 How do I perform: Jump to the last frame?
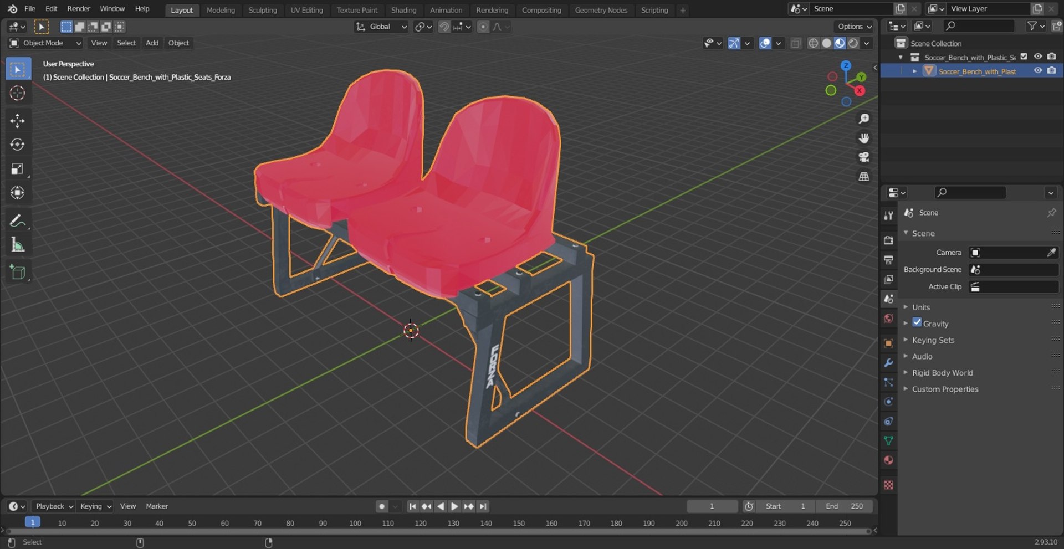point(483,506)
